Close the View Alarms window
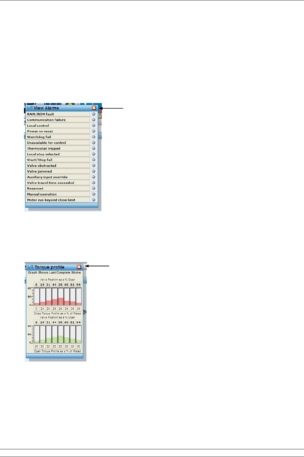Image resolution: width=304 pixels, height=457 pixels. click(x=94, y=108)
